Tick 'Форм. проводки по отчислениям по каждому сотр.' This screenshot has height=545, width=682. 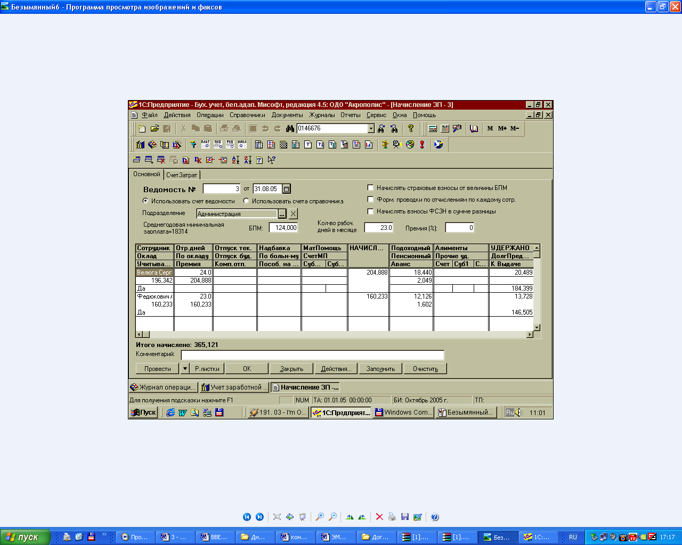pos(371,199)
